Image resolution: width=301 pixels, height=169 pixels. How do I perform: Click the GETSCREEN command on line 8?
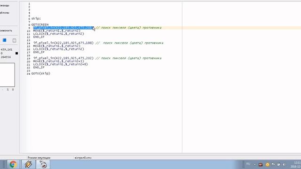coord(40,25)
